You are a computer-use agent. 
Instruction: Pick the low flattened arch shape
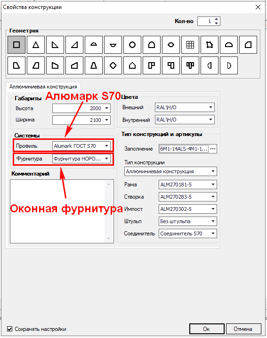point(229,45)
